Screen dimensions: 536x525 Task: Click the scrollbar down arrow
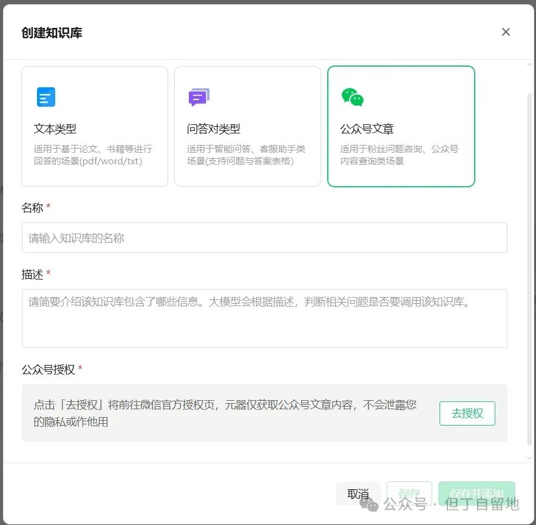tap(529, 458)
